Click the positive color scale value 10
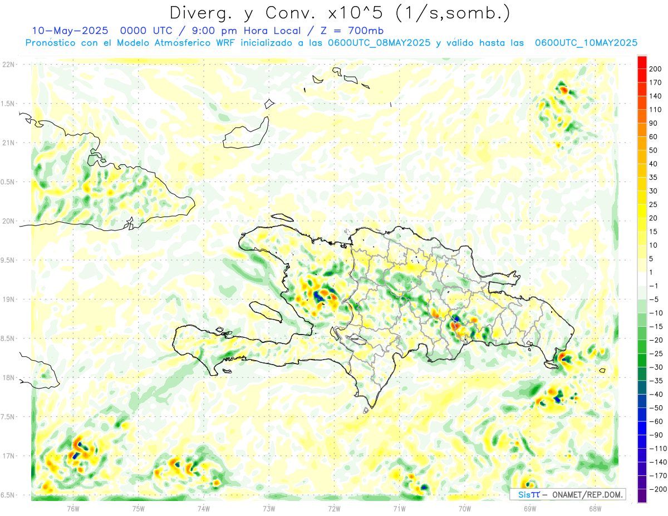668x516 pixels. 654,245
